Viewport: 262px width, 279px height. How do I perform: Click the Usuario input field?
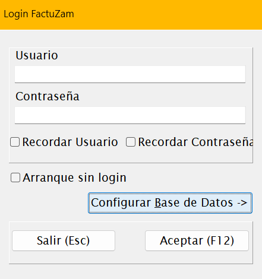[130, 74]
